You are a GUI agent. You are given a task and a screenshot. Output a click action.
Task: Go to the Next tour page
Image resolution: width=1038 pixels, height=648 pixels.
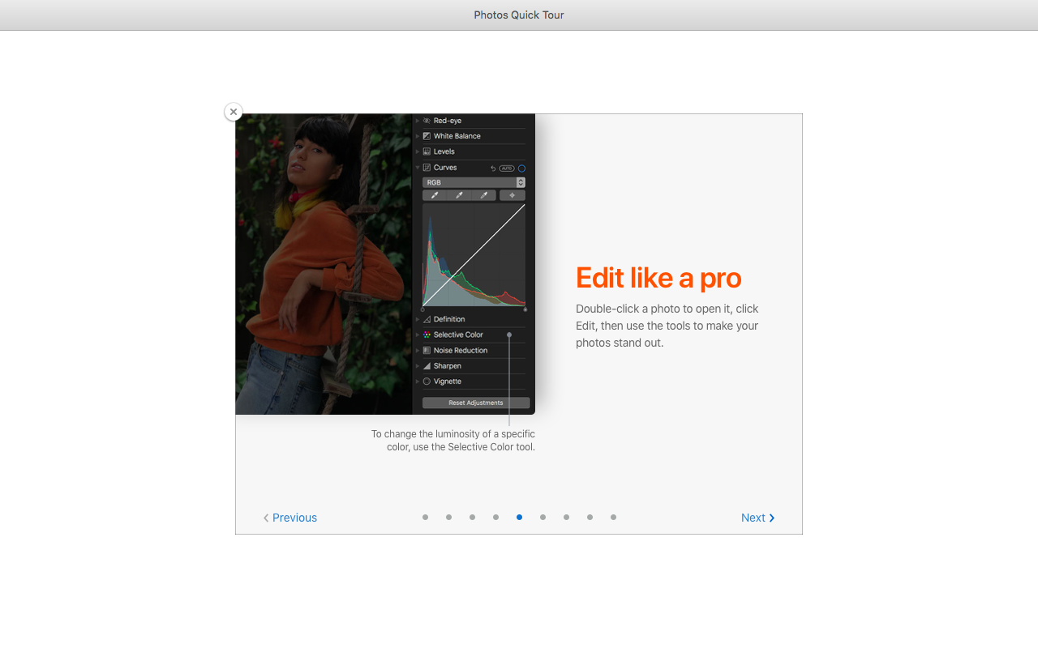click(x=757, y=518)
